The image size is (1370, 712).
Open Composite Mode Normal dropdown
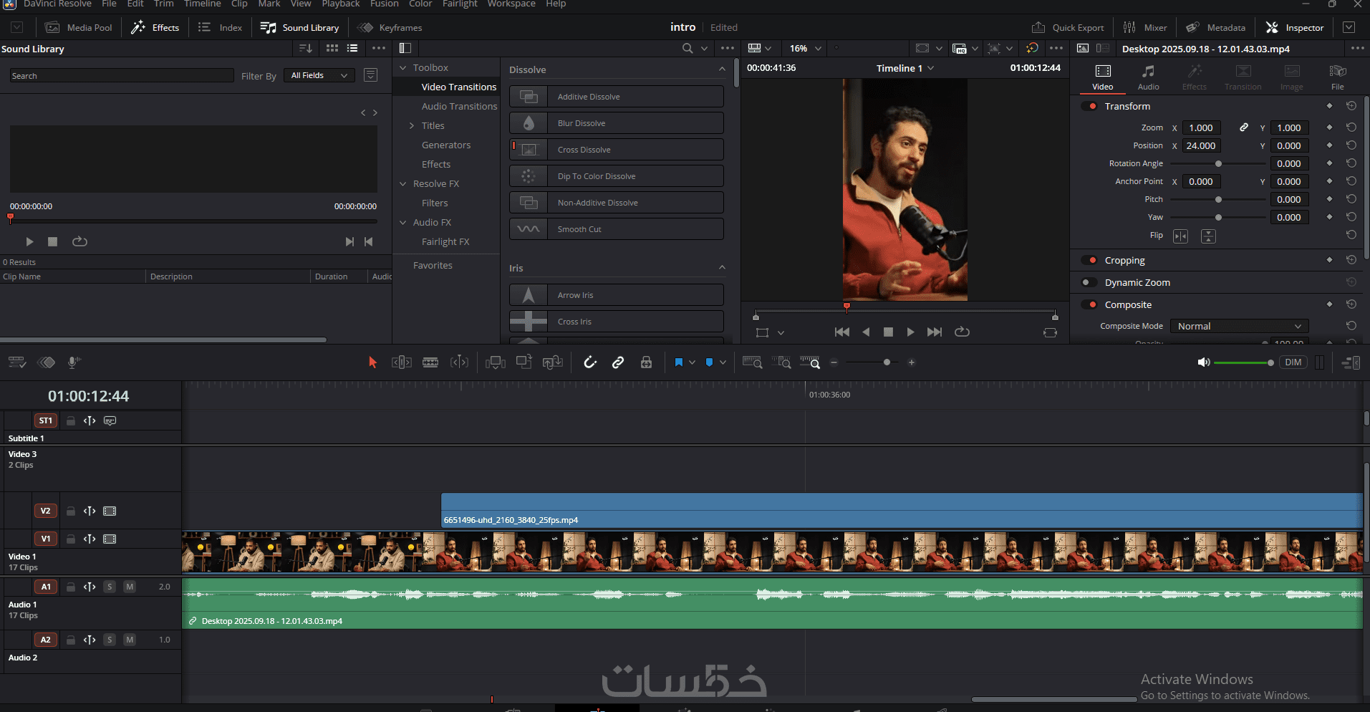tap(1240, 326)
